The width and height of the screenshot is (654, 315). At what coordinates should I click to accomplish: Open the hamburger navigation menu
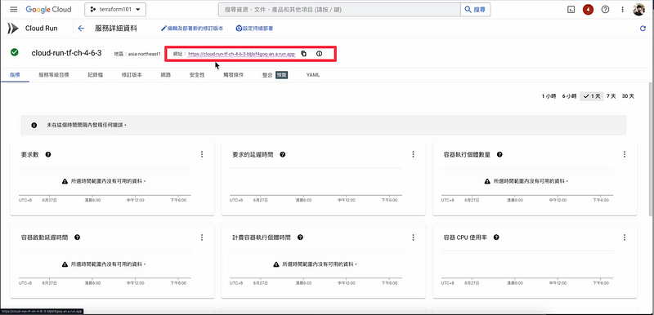point(14,9)
